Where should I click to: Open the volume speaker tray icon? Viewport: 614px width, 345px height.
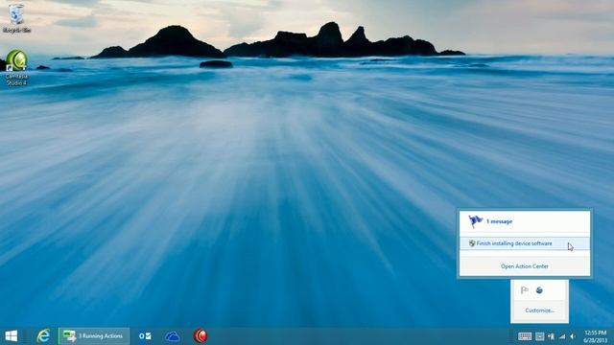pyautogui.click(x=573, y=336)
